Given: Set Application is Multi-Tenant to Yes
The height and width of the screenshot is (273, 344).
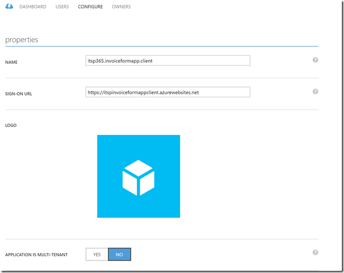Looking at the screenshot, I should click(97, 254).
